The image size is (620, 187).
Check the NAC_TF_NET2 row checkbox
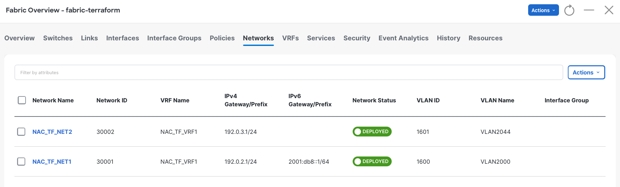pyautogui.click(x=21, y=132)
